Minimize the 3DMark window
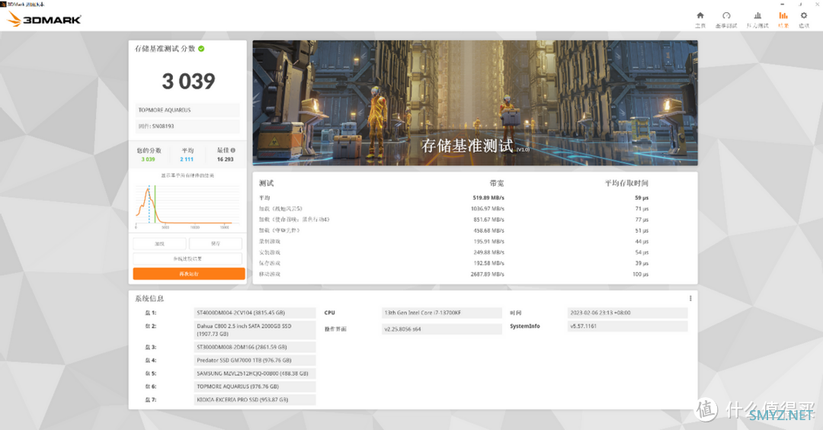The height and width of the screenshot is (430, 823). click(x=783, y=5)
